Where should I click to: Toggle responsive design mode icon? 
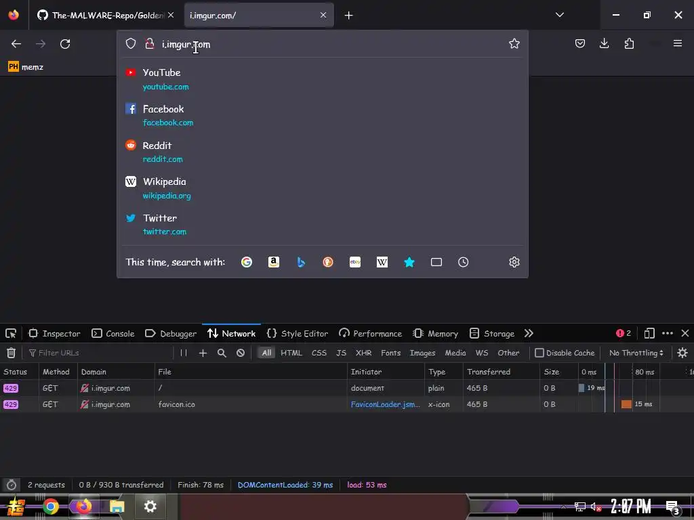(x=649, y=333)
